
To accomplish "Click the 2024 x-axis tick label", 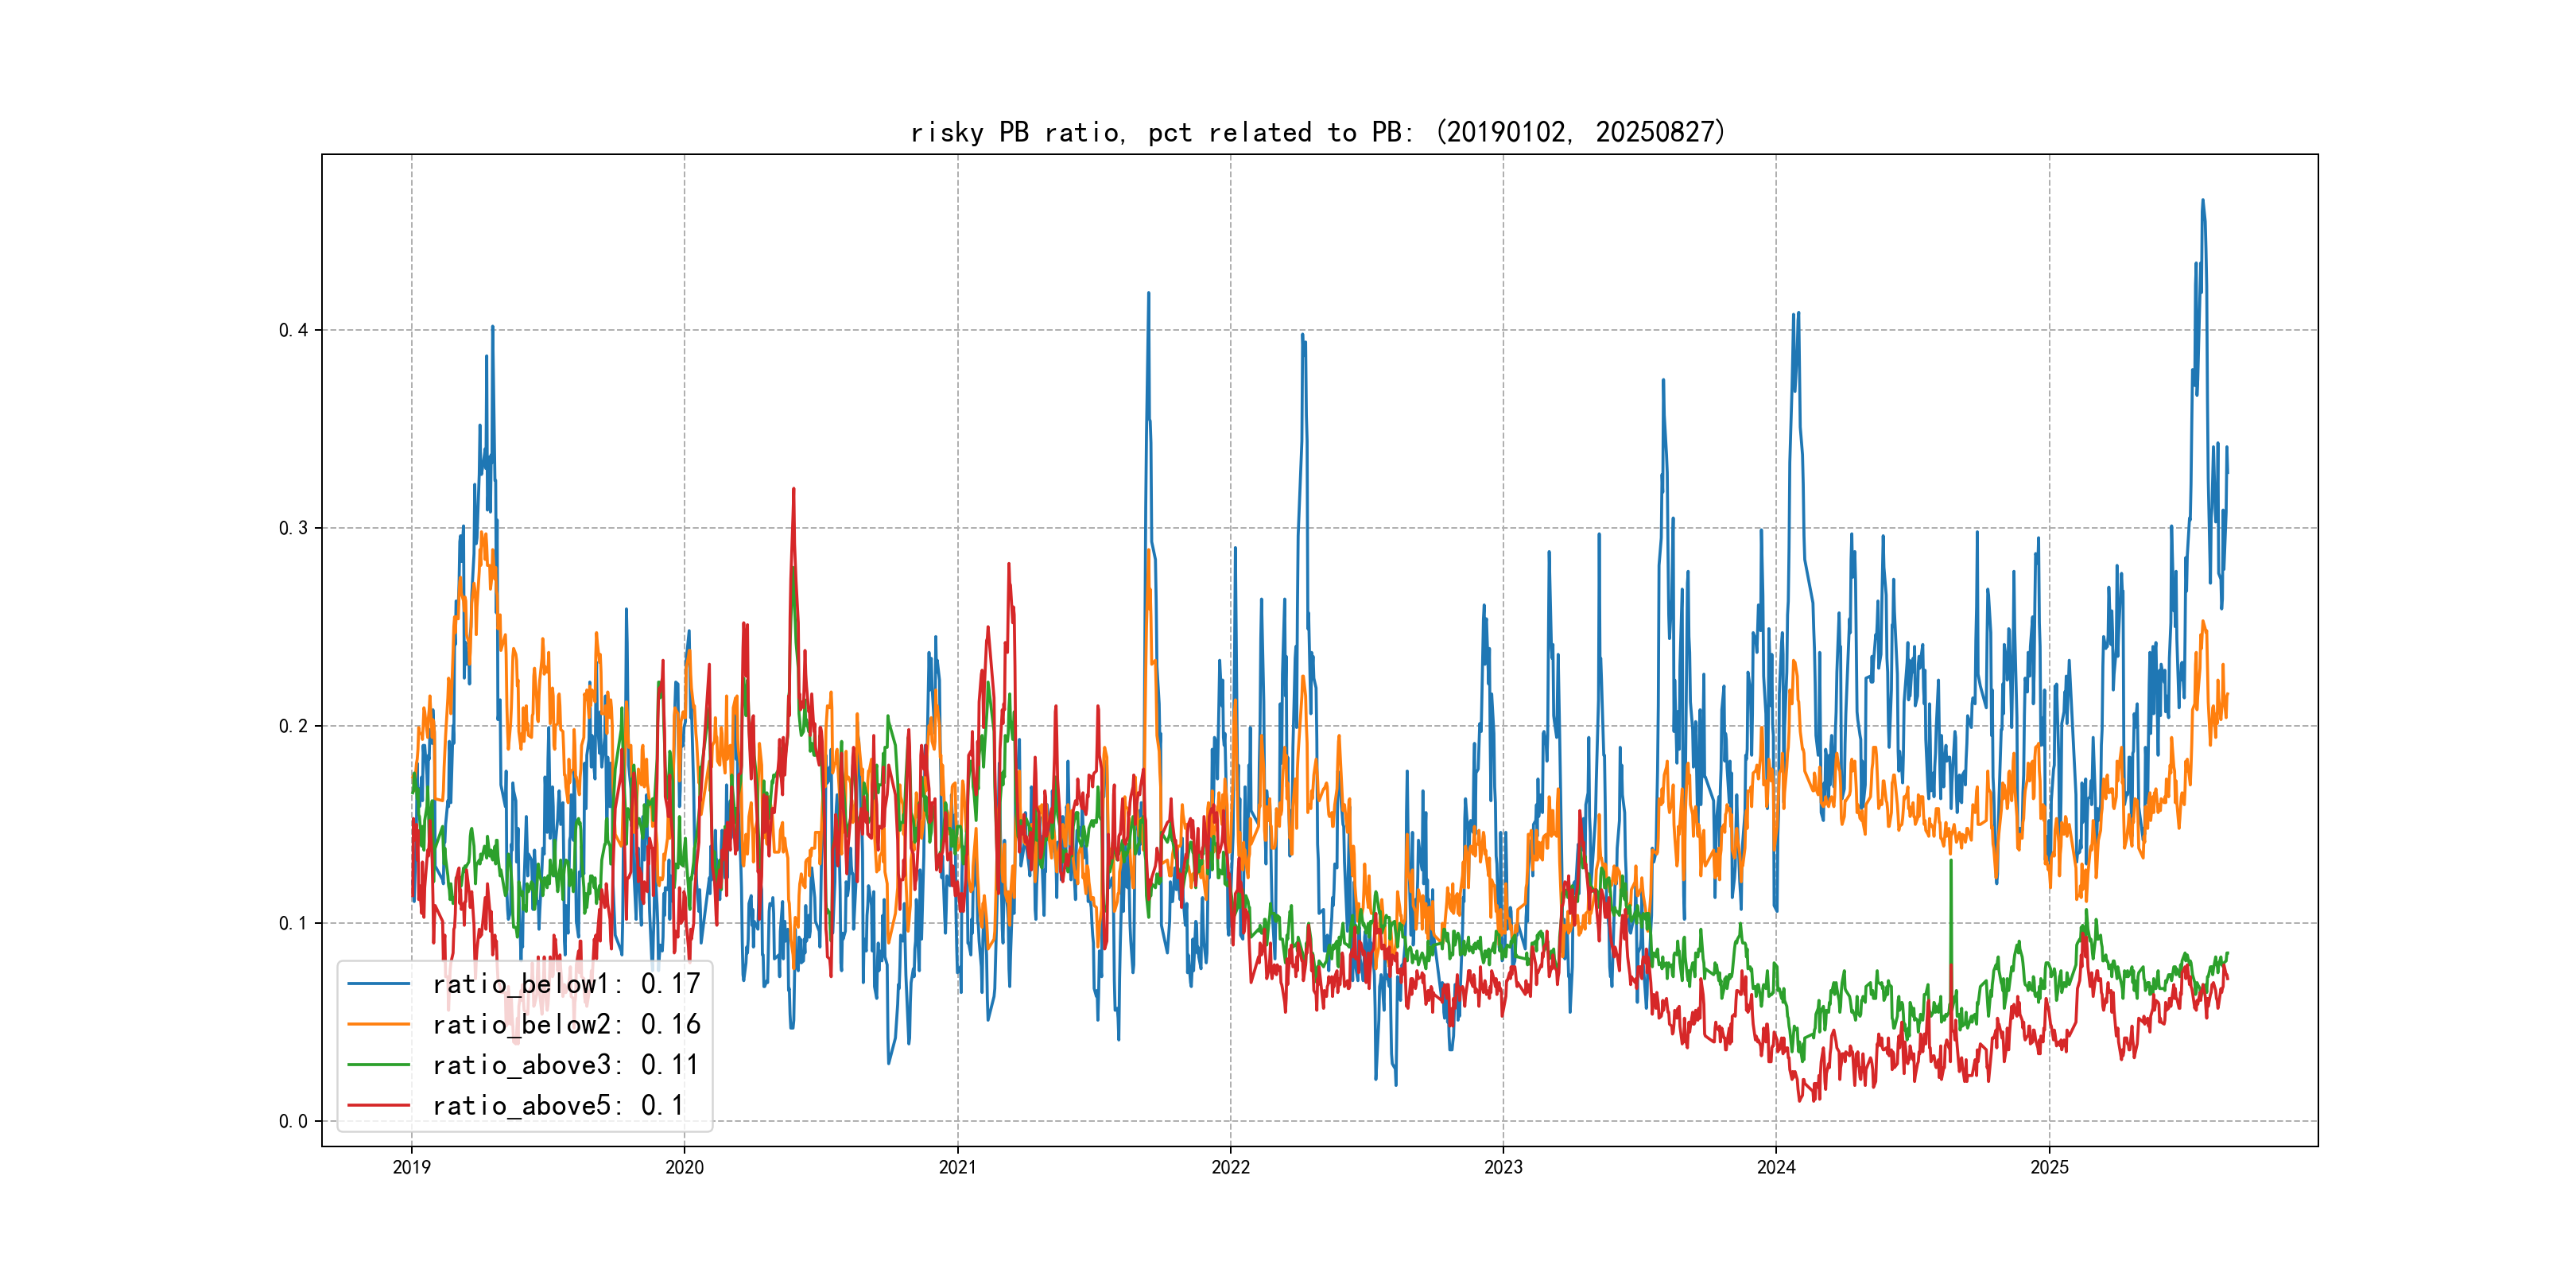I will coord(1776,1167).
